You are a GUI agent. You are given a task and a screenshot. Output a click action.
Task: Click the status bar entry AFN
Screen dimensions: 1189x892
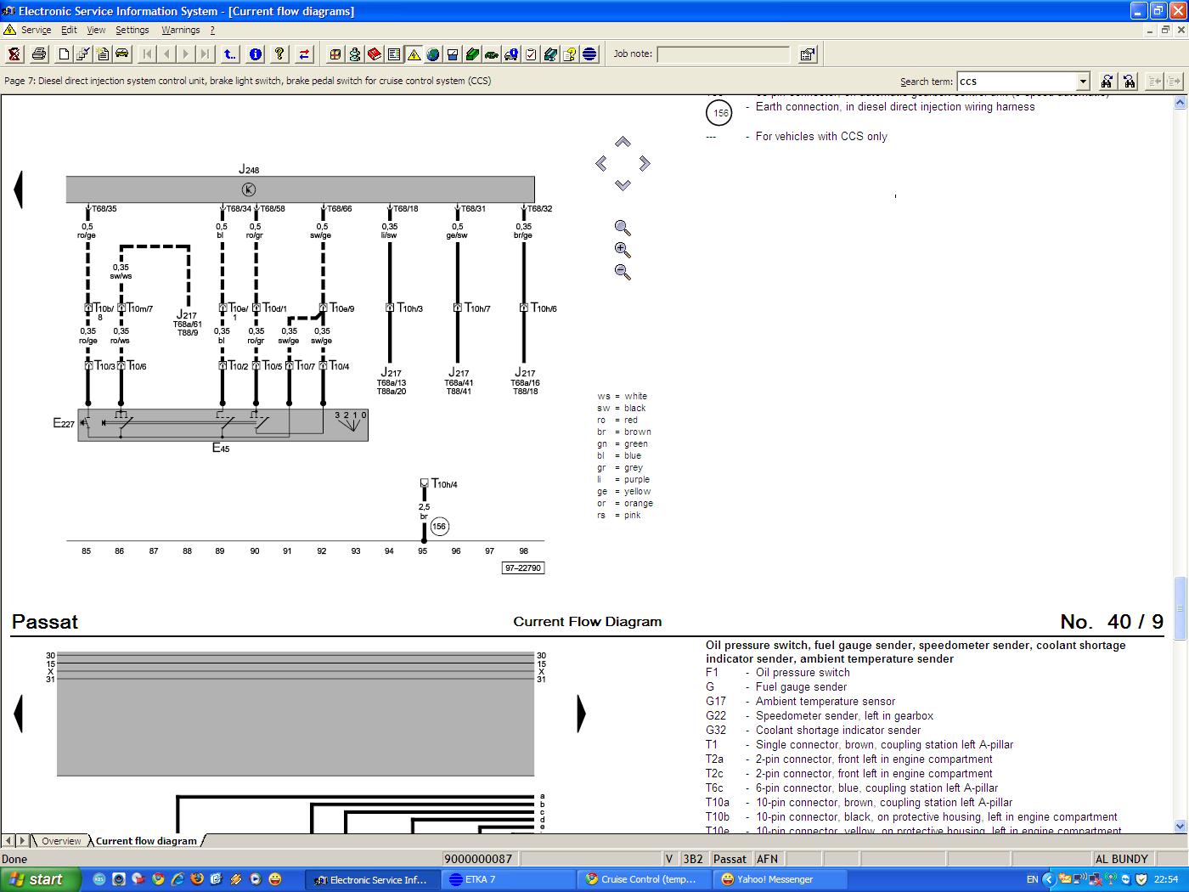pos(767,859)
